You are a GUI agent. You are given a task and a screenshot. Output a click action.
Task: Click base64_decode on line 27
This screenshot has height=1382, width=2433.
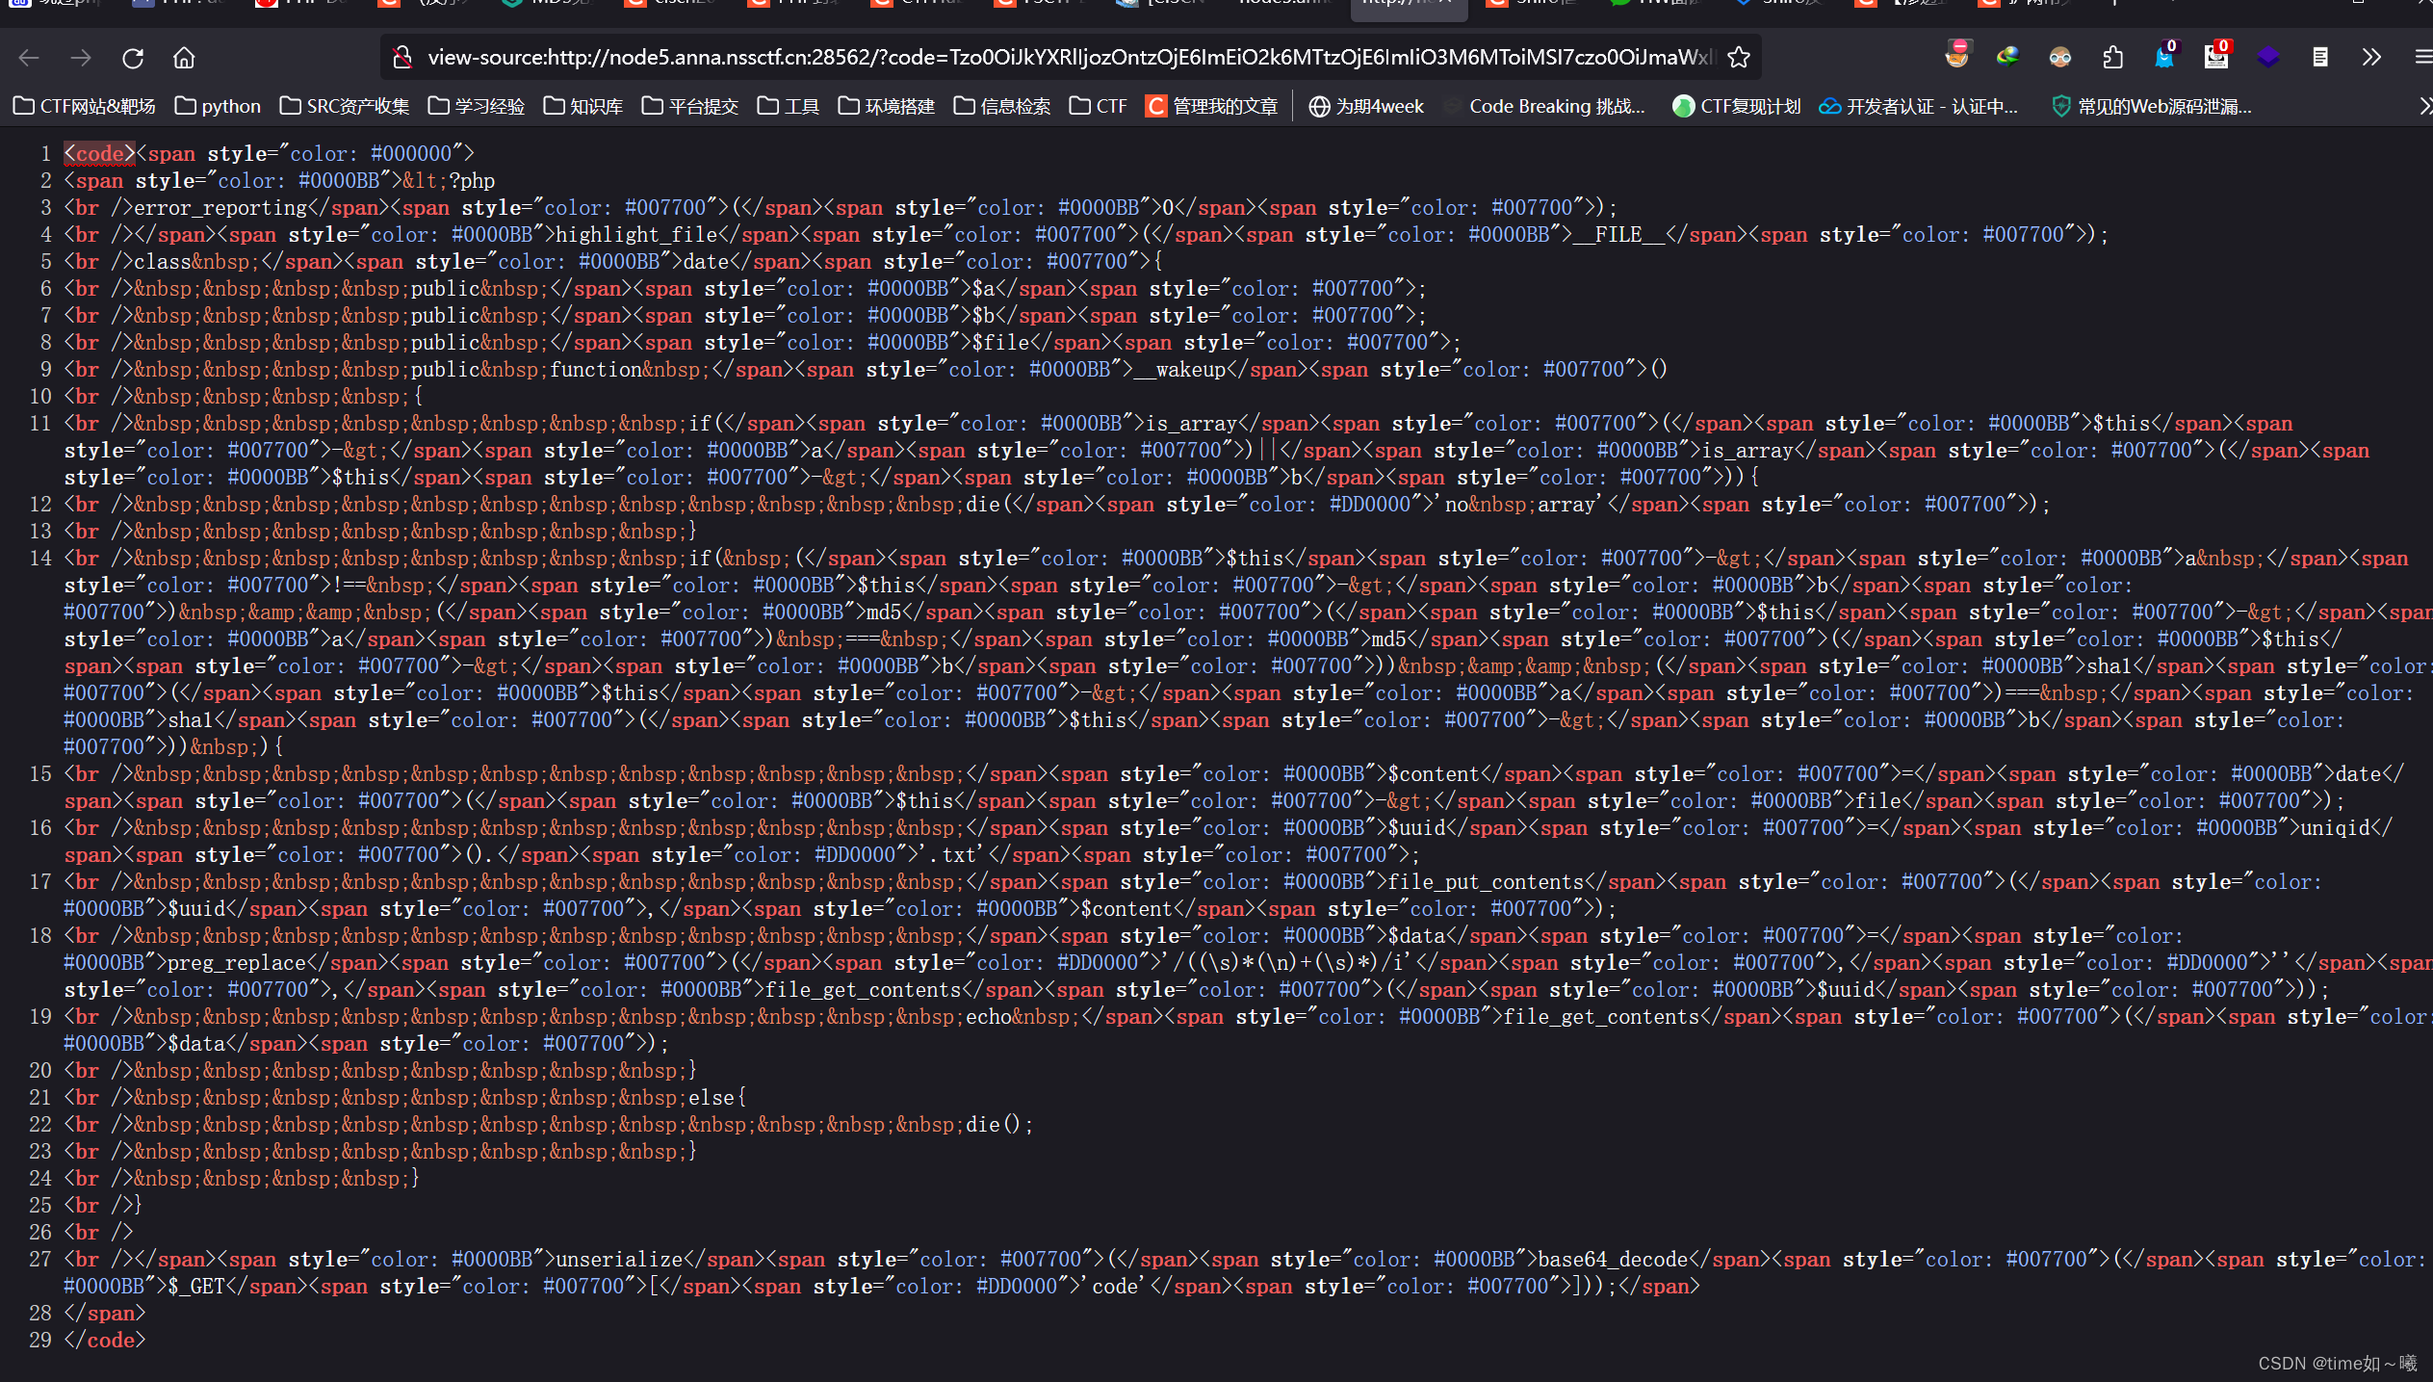click(x=1613, y=1259)
